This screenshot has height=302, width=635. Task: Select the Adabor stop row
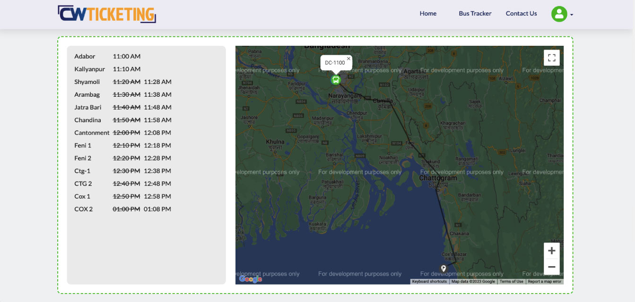(85, 56)
